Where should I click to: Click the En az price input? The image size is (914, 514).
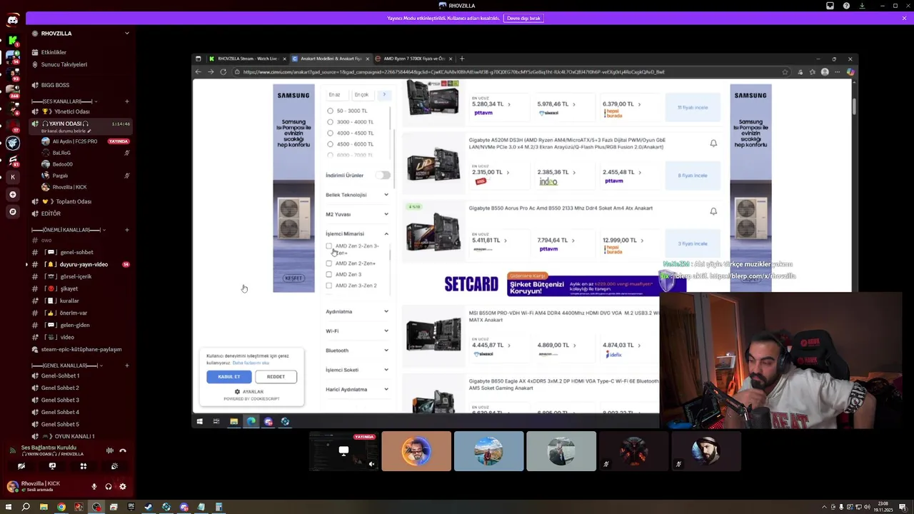[336, 94]
